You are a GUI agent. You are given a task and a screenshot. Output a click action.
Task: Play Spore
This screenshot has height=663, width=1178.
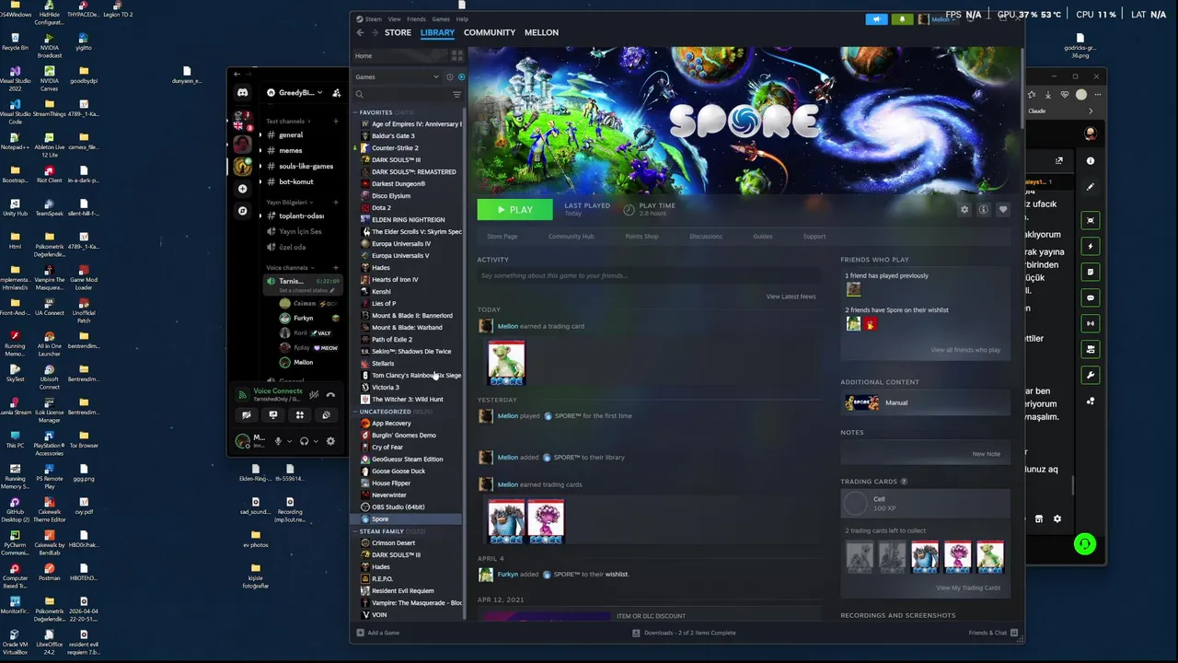click(514, 210)
